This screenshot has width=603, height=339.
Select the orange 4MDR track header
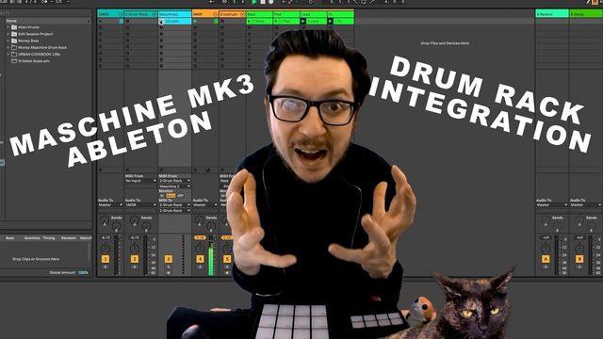(205, 14)
